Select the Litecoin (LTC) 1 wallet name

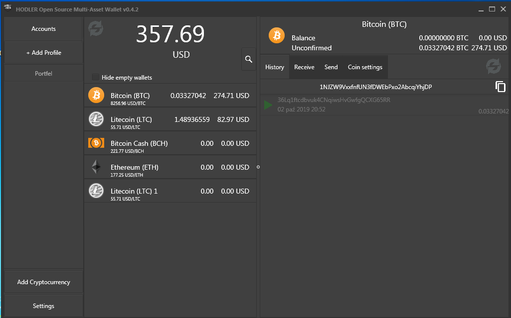[x=134, y=191]
